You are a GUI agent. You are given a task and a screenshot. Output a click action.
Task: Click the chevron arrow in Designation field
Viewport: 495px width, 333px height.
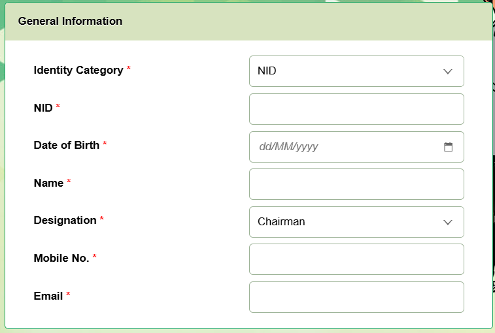pyautogui.click(x=448, y=222)
